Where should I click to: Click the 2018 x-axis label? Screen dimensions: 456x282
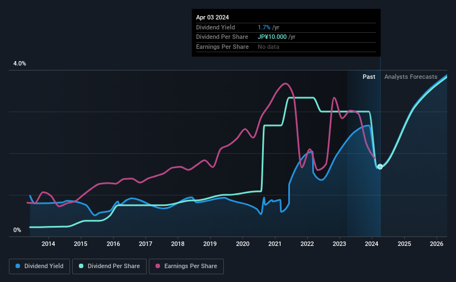(x=178, y=244)
